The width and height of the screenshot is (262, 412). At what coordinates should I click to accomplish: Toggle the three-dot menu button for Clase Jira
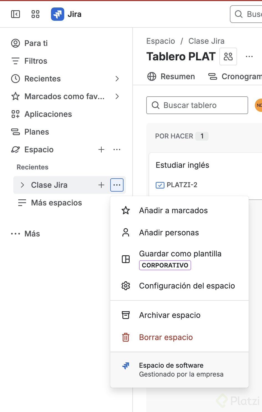coord(117,185)
